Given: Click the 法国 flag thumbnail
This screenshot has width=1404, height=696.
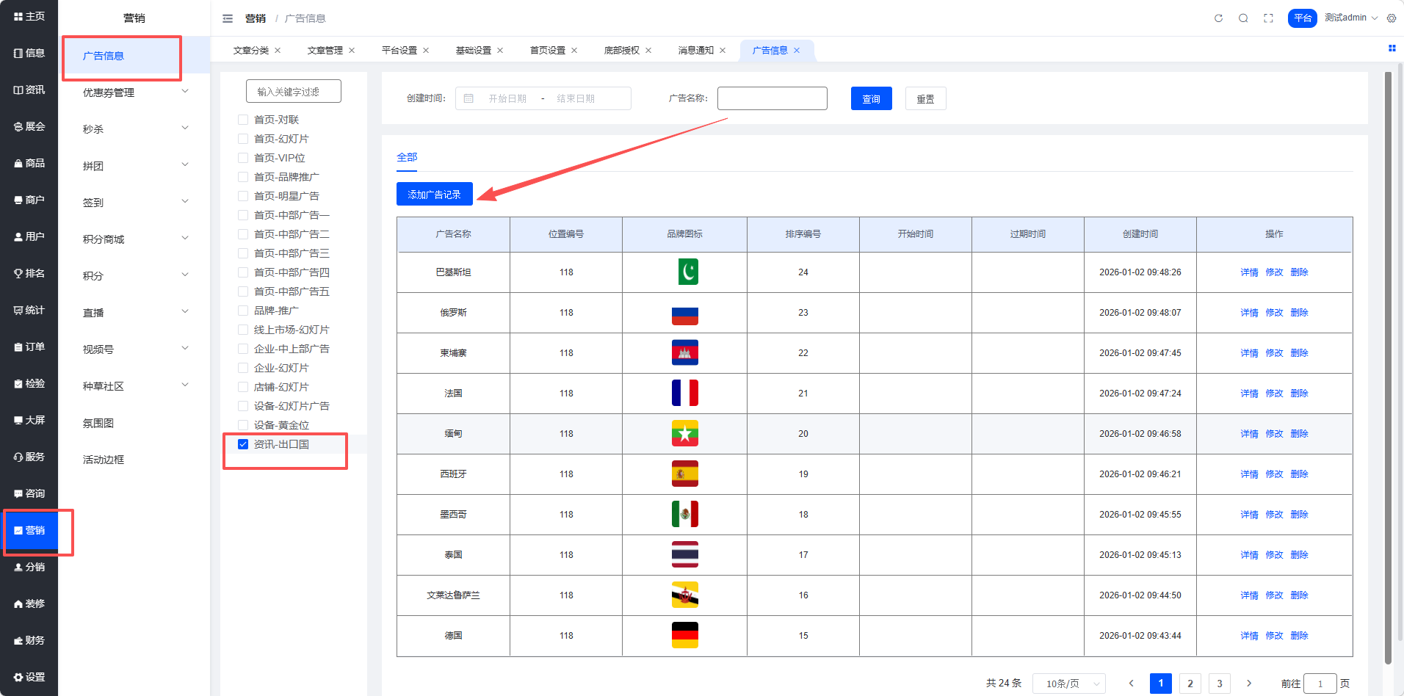Looking at the screenshot, I should (684, 394).
